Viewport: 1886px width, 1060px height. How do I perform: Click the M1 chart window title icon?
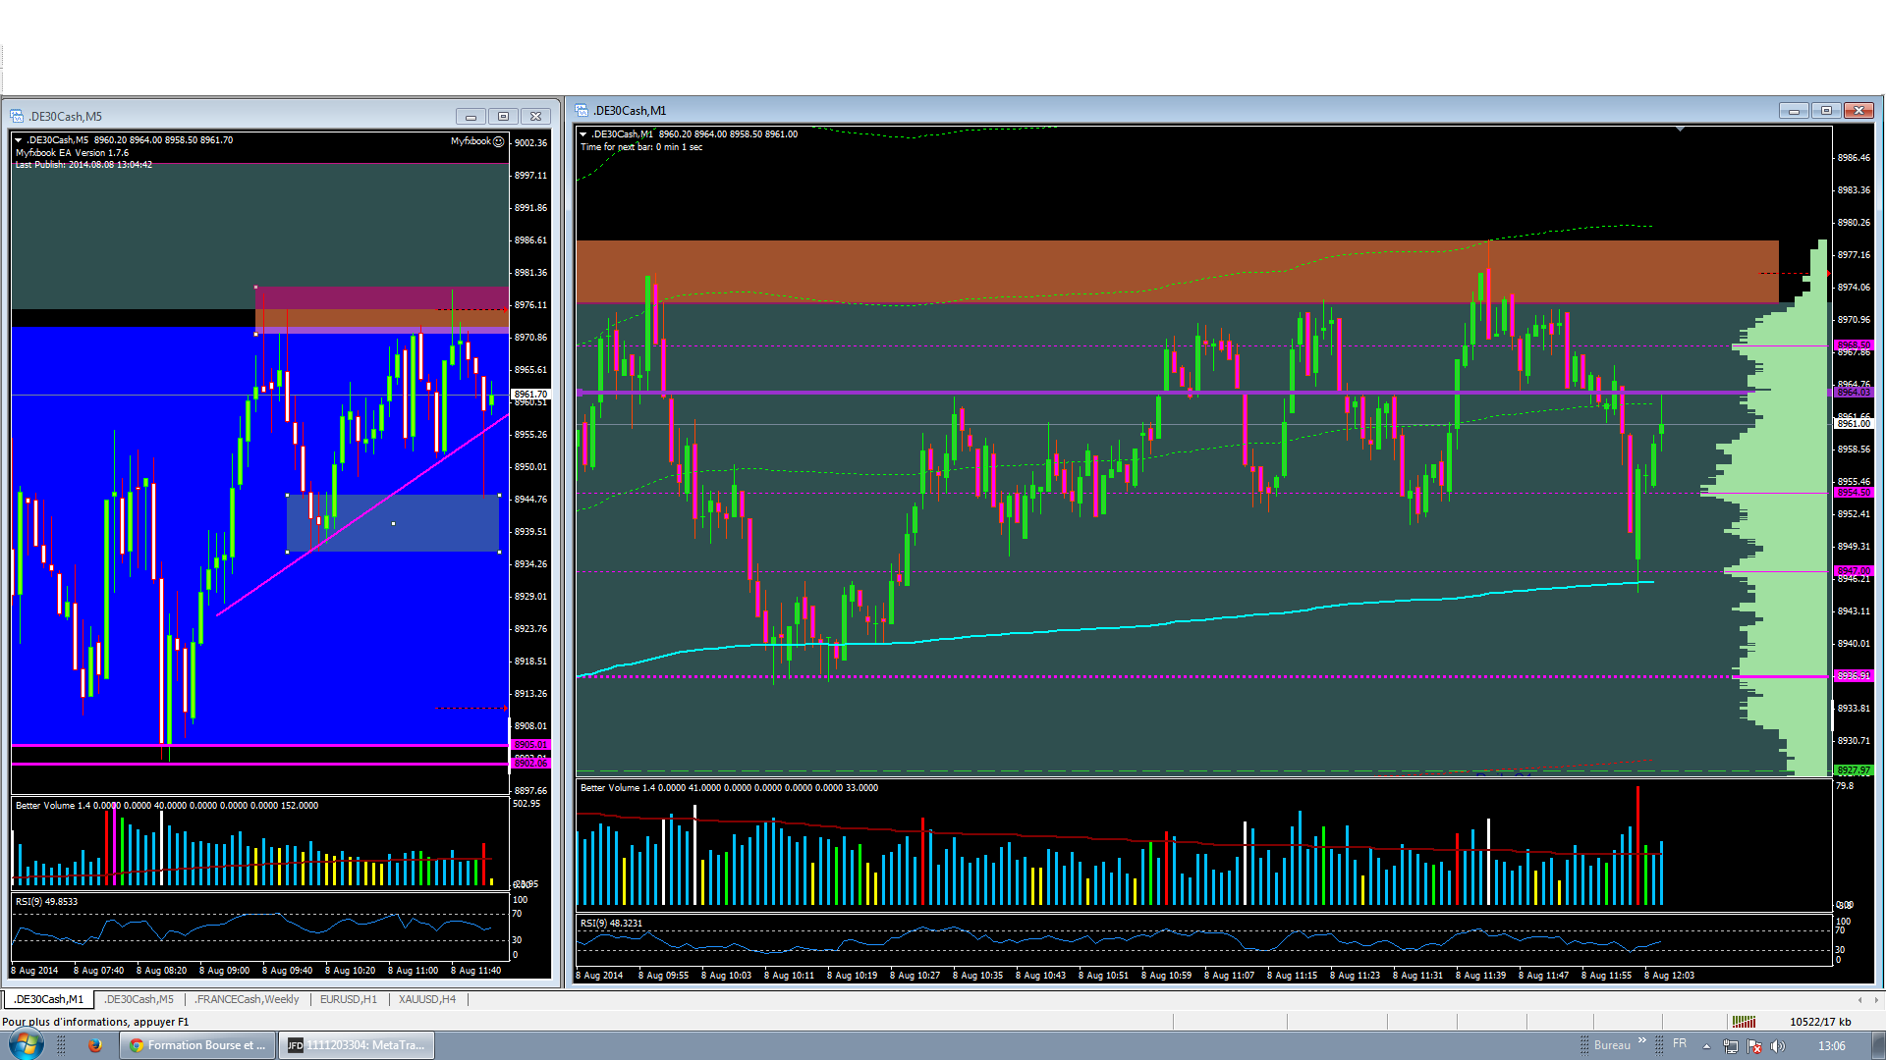coord(582,110)
